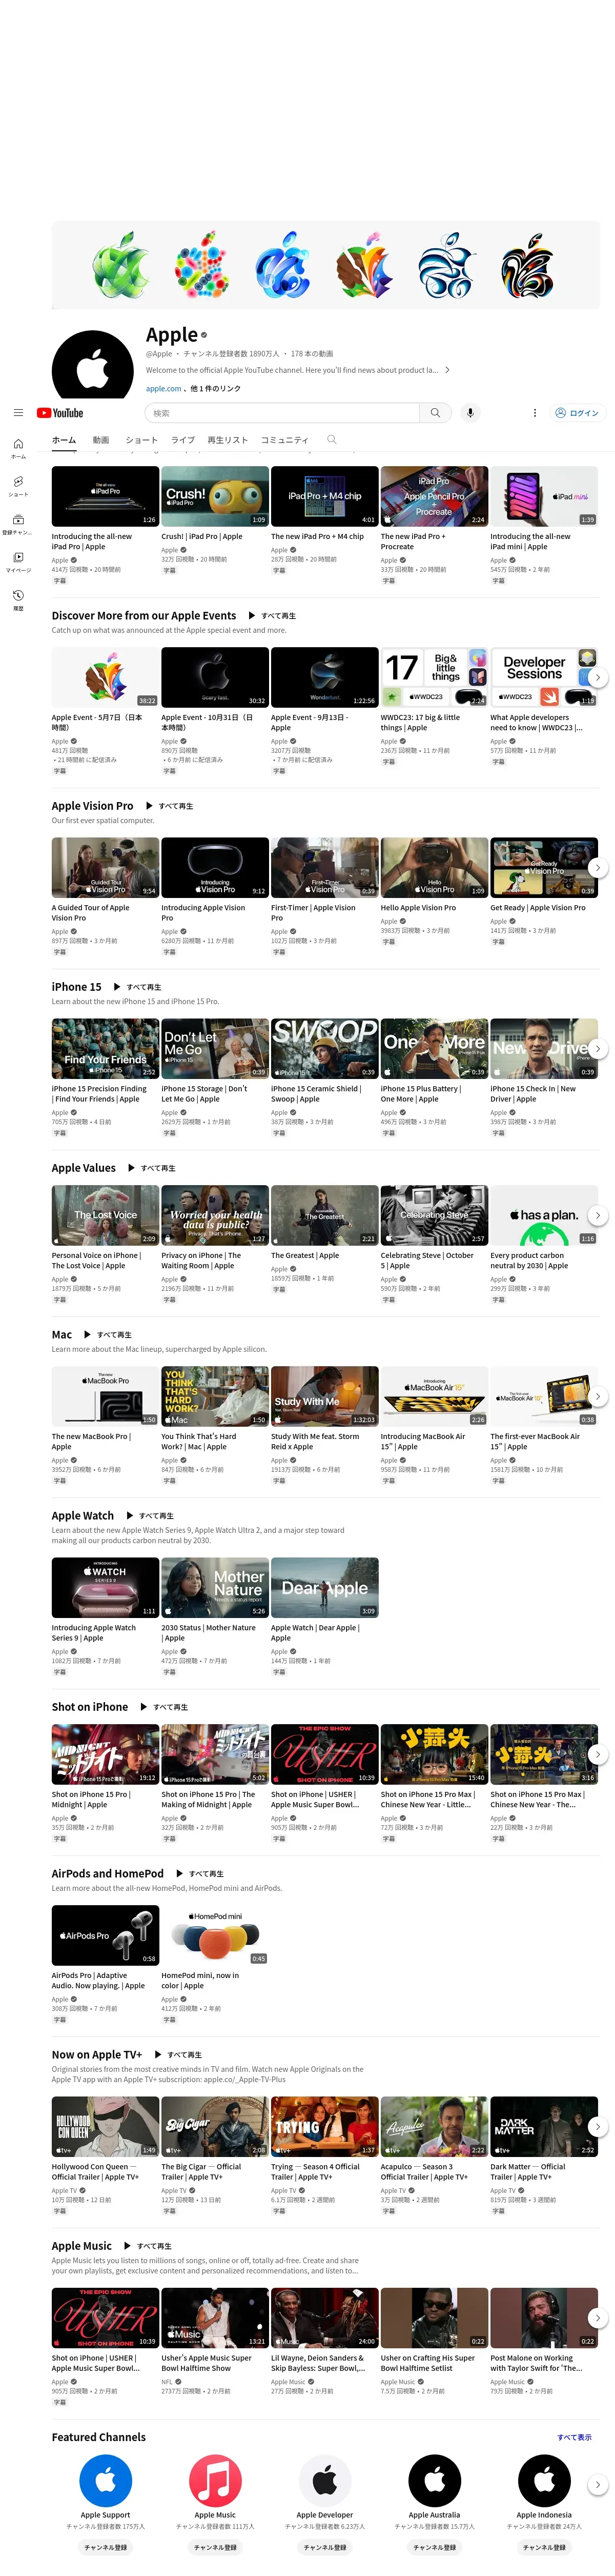Click the apple.com link under channel description
Image resolution: width=615 pixels, height=2576 pixels.
click(163, 389)
